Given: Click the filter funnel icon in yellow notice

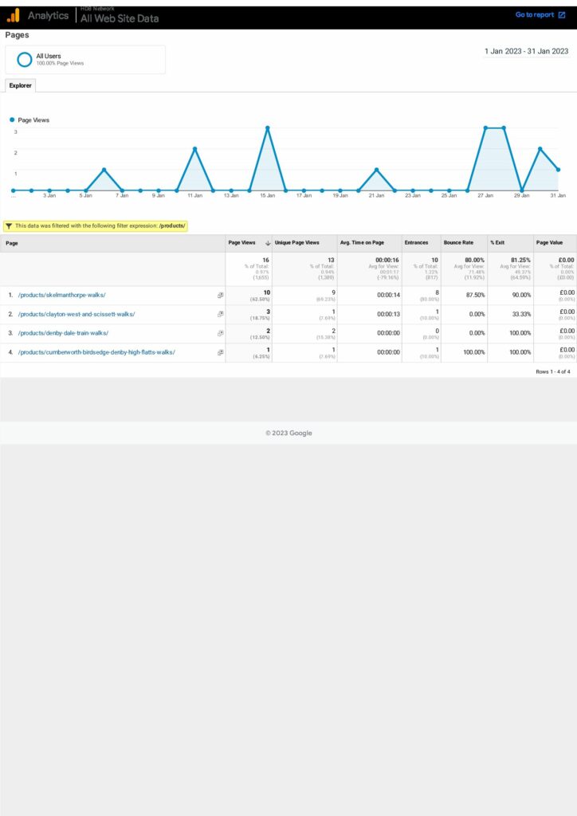Looking at the screenshot, I should pos(9,226).
